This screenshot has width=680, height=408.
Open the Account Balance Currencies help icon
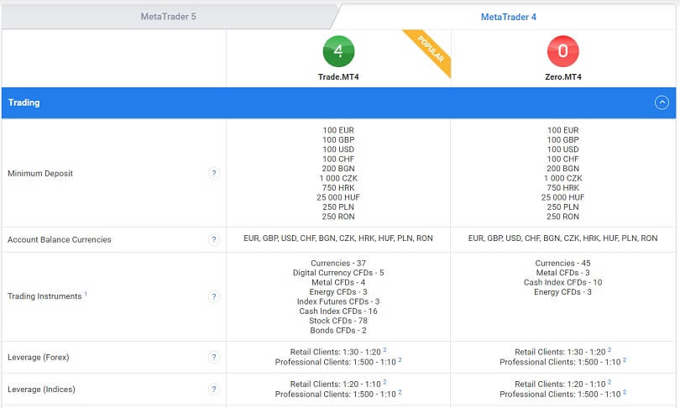pyautogui.click(x=213, y=240)
